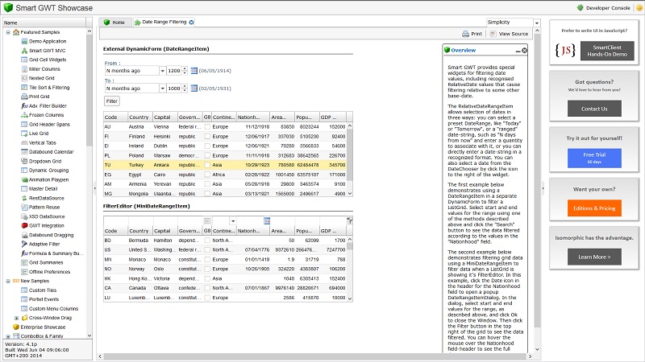The width and height of the screenshot is (645, 362).
Task: Open date chooser for To field
Action: [194, 88]
